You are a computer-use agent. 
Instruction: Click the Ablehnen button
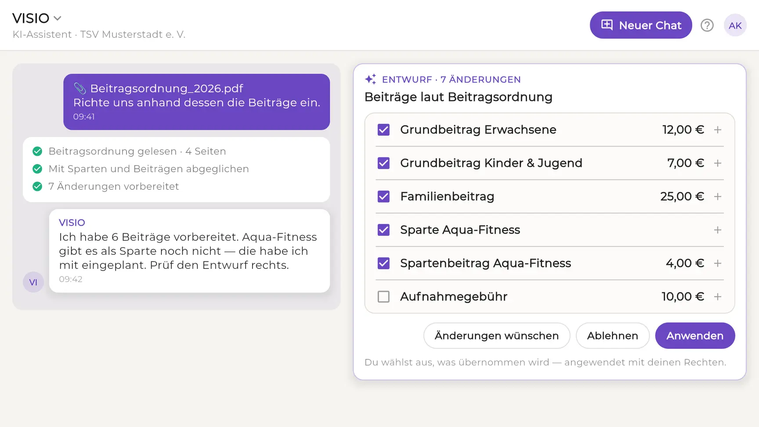pos(613,336)
